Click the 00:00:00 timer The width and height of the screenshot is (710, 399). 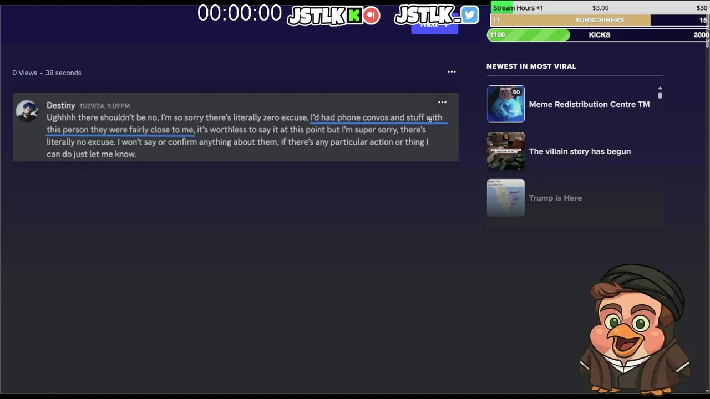pyautogui.click(x=240, y=13)
